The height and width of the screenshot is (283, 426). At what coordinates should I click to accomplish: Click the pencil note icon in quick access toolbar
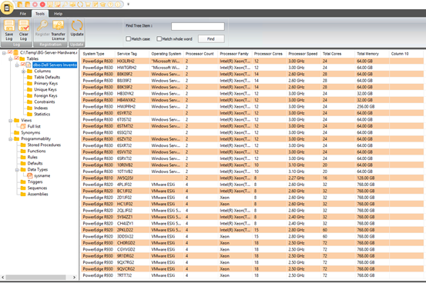click(96, 5)
